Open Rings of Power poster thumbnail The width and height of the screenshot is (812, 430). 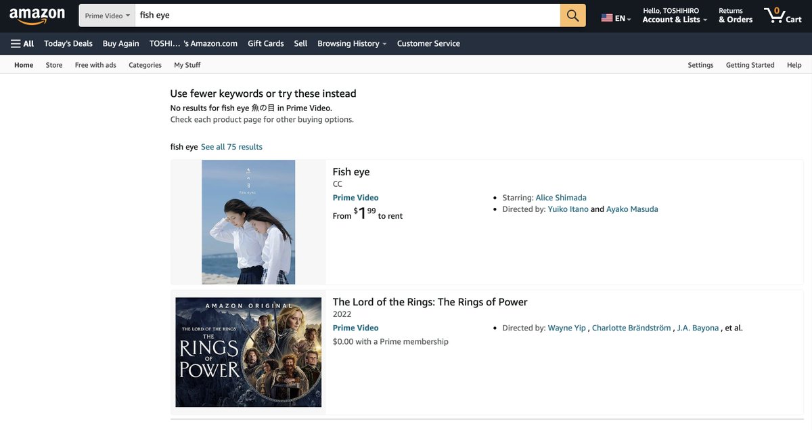pyautogui.click(x=248, y=352)
